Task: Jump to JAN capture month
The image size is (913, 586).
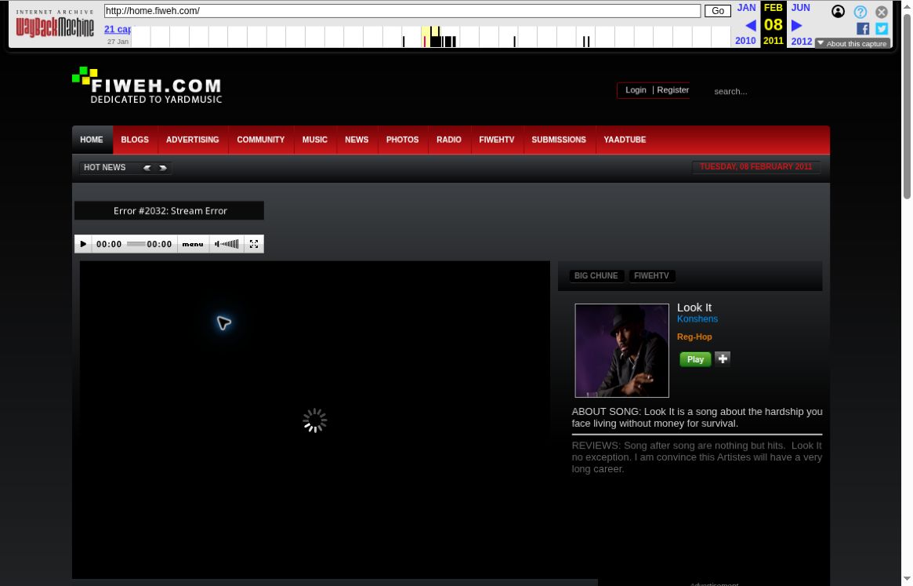Action: click(746, 8)
